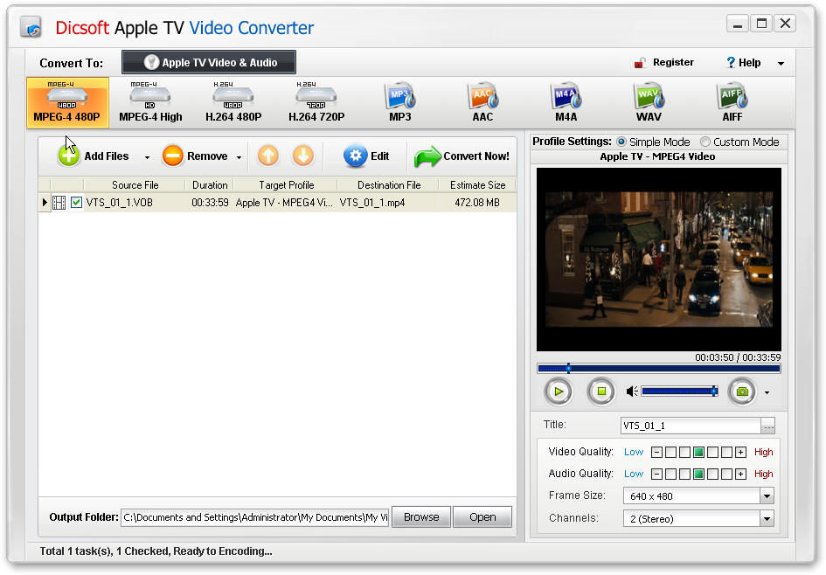
Task: Select the green active Video Quality box
Action: pyautogui.click(x=698, y=453)
